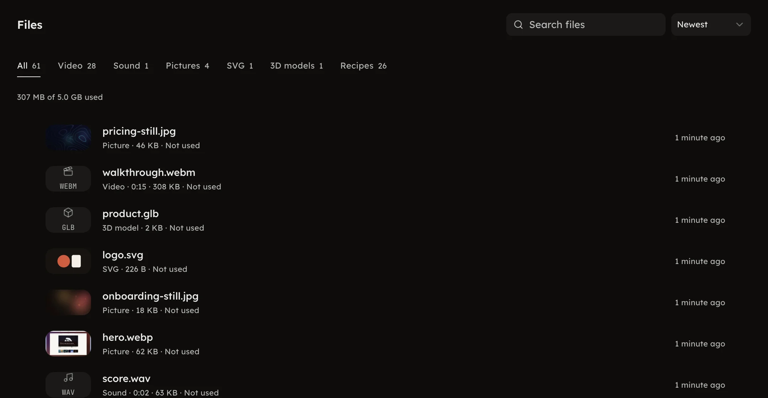The height and width of the screenshot is (398, 768).
Task: Select the pricing-still.jpg file name
Action: (139, 131)
